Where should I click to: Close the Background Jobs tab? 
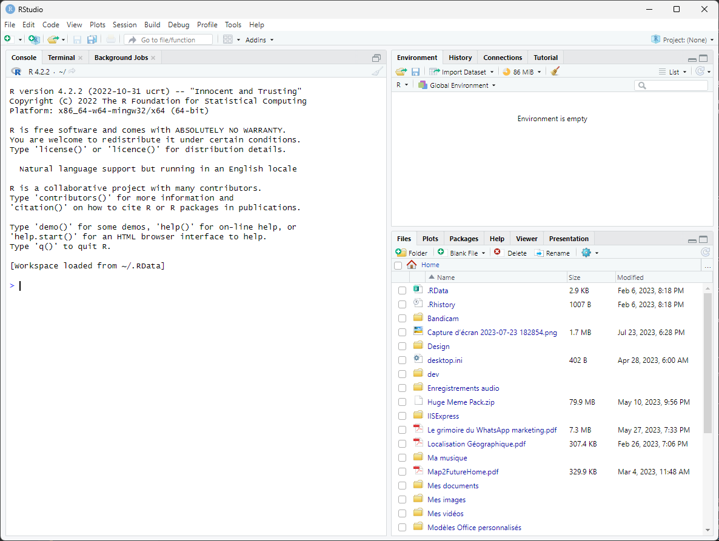tap(153, 58)
